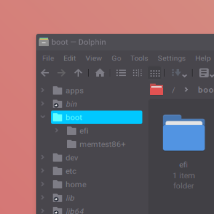Click the red folder icon in location bar
Image resolution: width=214 pixels, height=214 pixels.
pyautogui.click(x=156, y=89)
